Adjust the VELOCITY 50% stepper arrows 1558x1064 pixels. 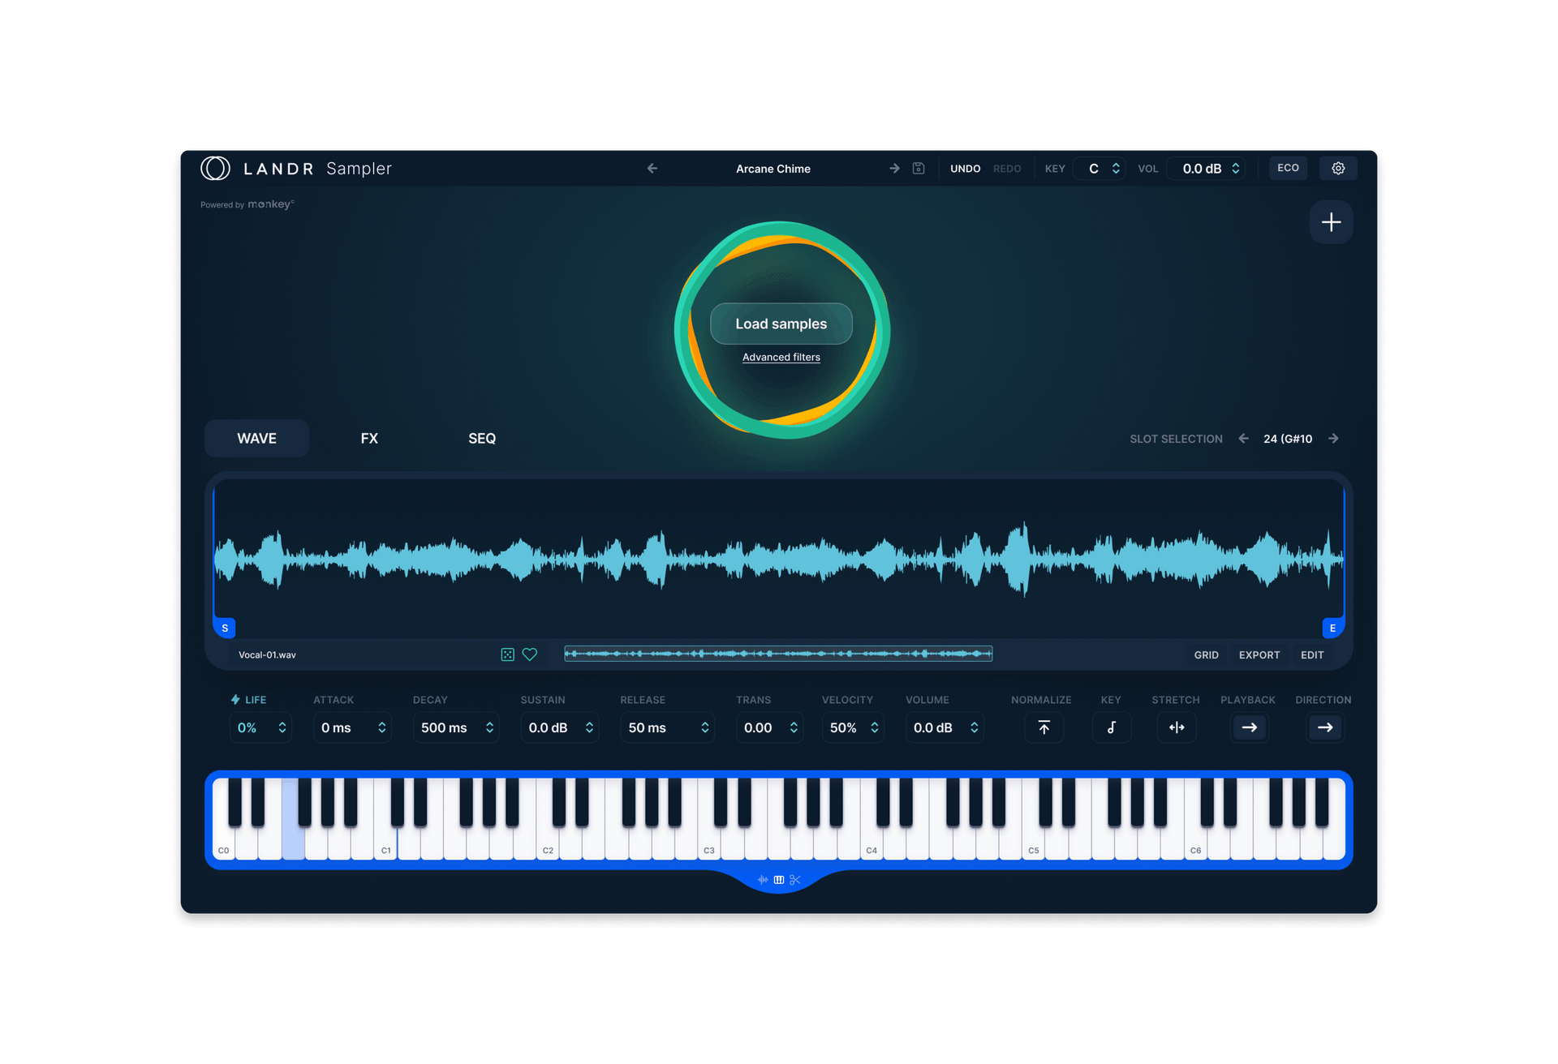[874, 727]
